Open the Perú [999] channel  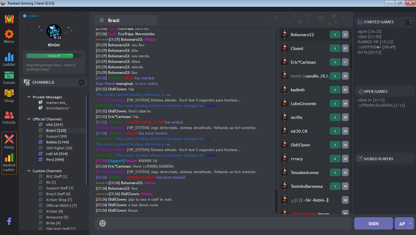[x=55, y=160]
